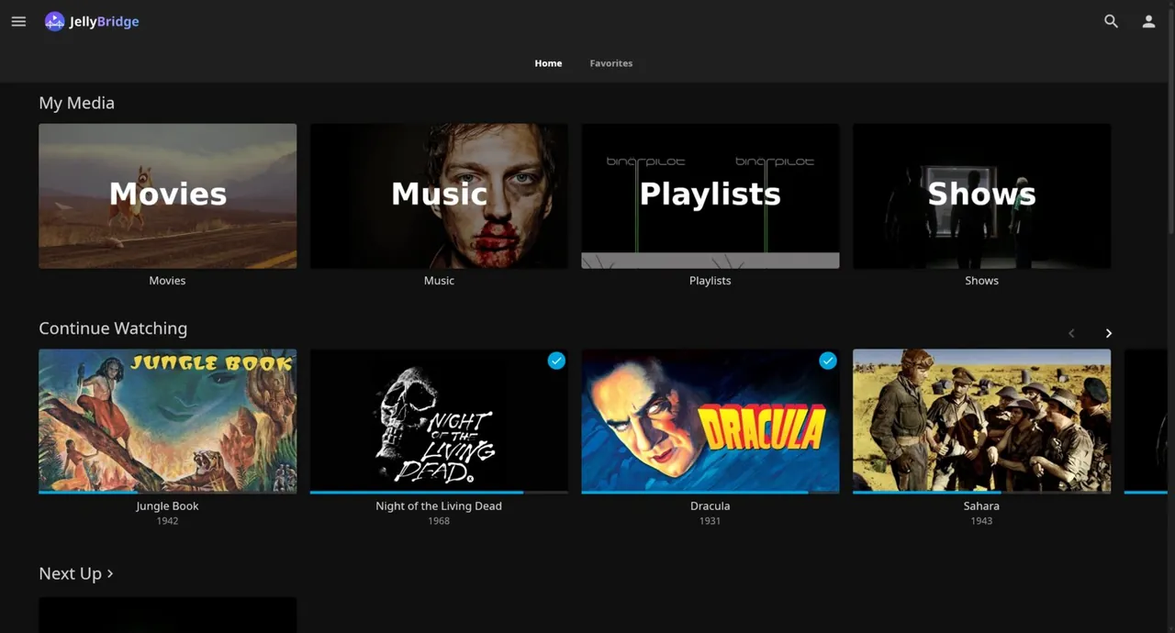This screenshot has width=1175, height=633.
Task: Open the Playlists library card
Action: (x=711, y=196)
